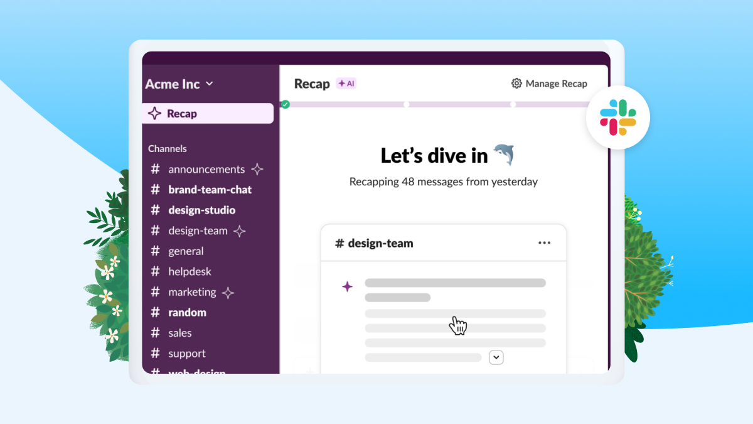Viewport: 753px width, 424px height.
Task: Click the Slack logo badge
Action: coord(617,118)
